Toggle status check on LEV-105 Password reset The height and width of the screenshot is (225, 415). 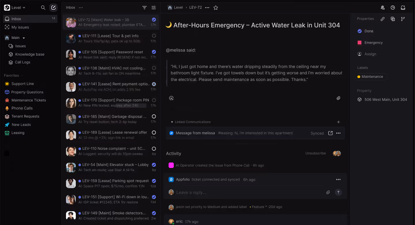154,52
